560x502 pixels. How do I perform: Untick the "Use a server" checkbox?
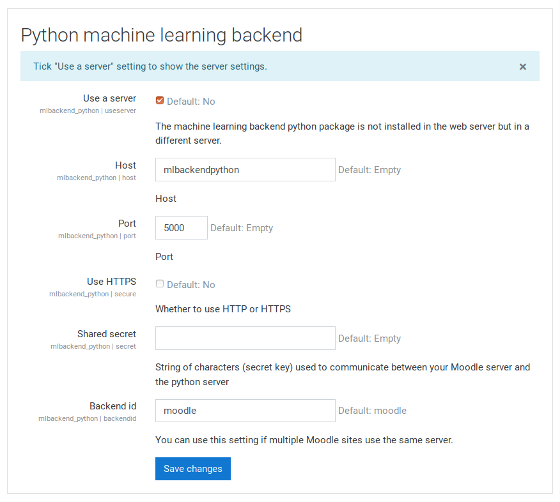point(160,101)
